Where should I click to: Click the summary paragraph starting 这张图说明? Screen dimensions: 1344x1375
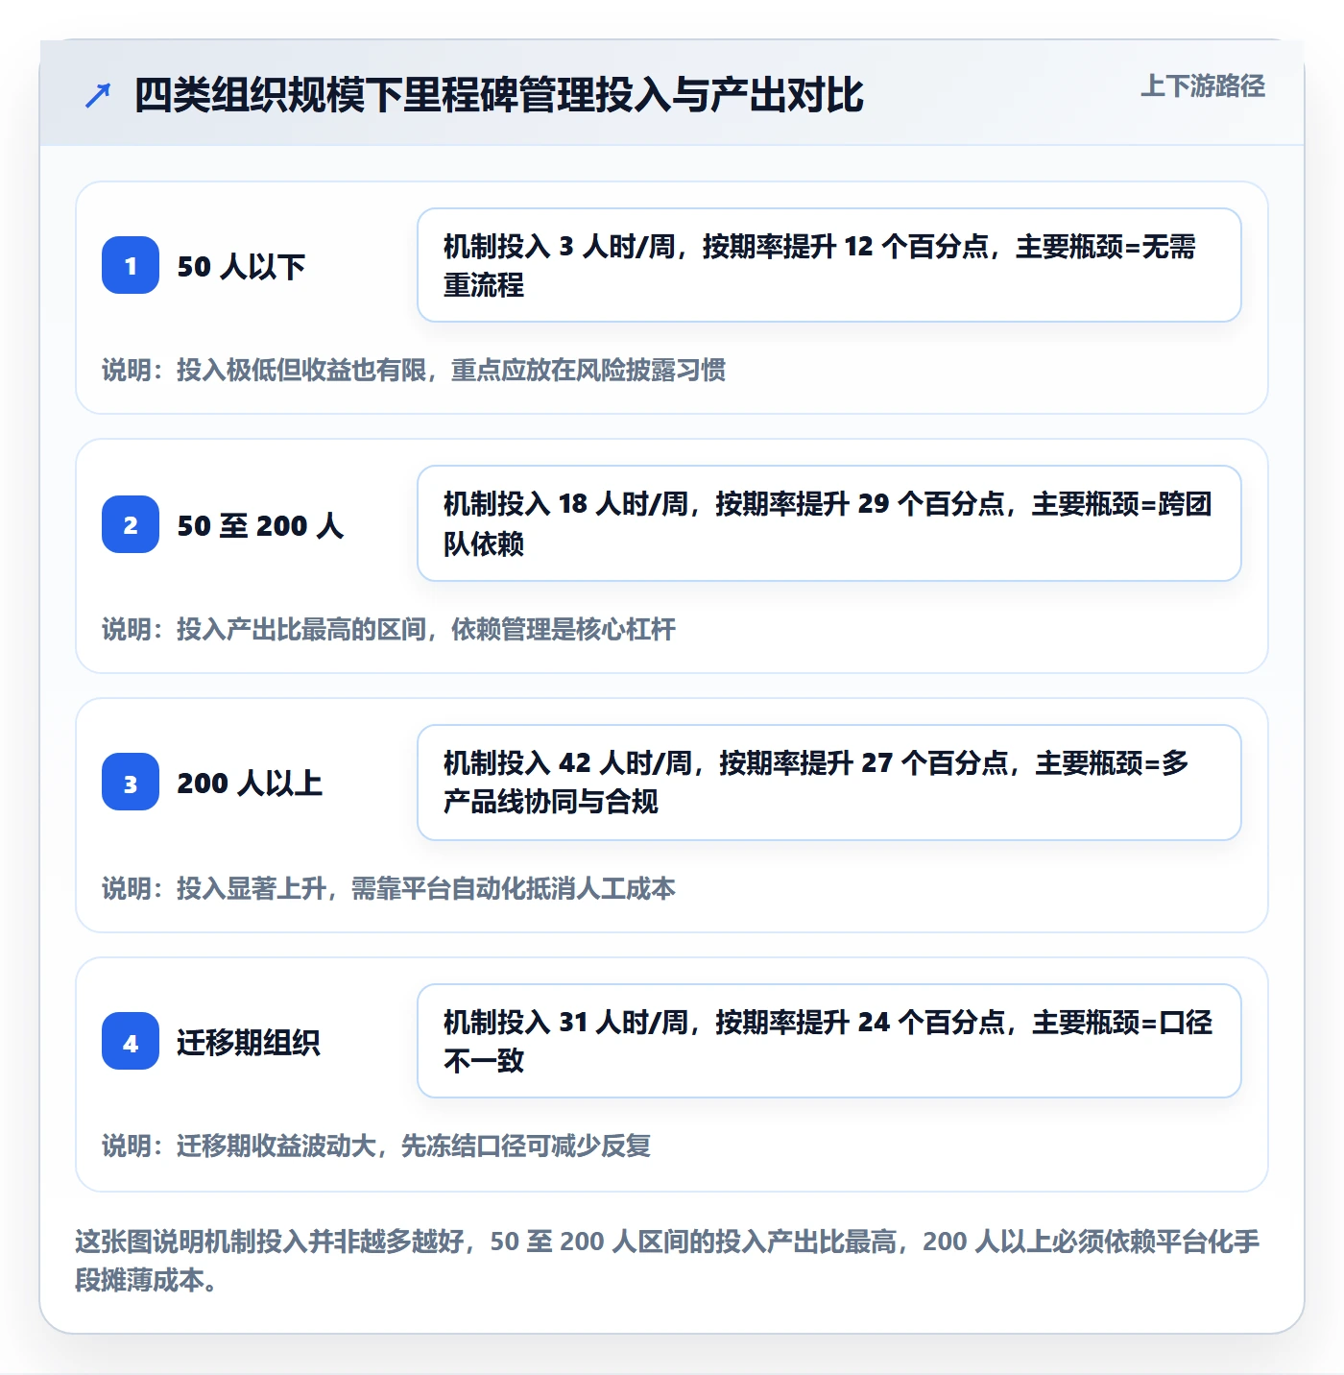click(x=668, y=1261)
